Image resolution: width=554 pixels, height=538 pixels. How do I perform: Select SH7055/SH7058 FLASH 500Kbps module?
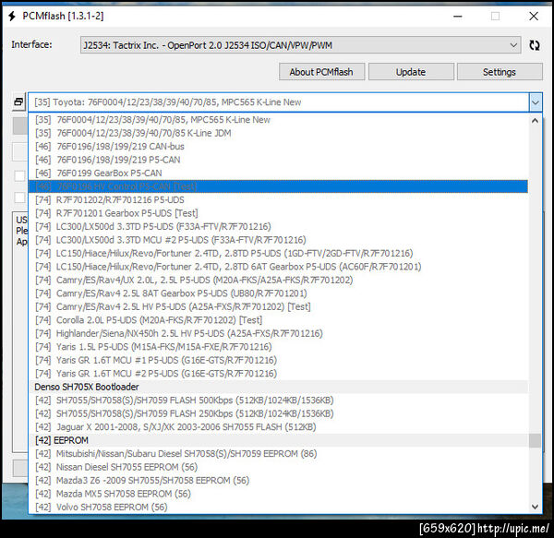[278, 401]
